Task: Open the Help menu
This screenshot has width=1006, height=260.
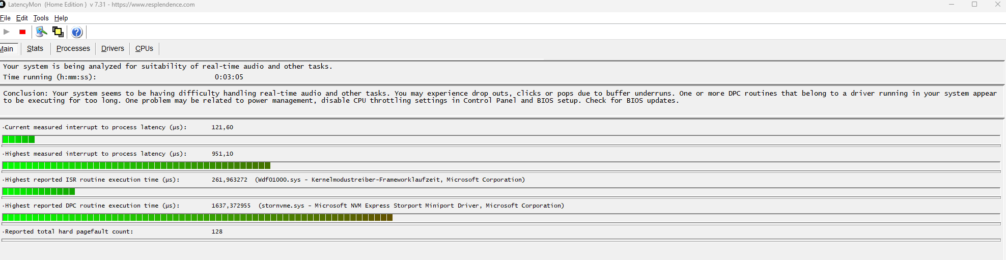Action: [61, 18]
